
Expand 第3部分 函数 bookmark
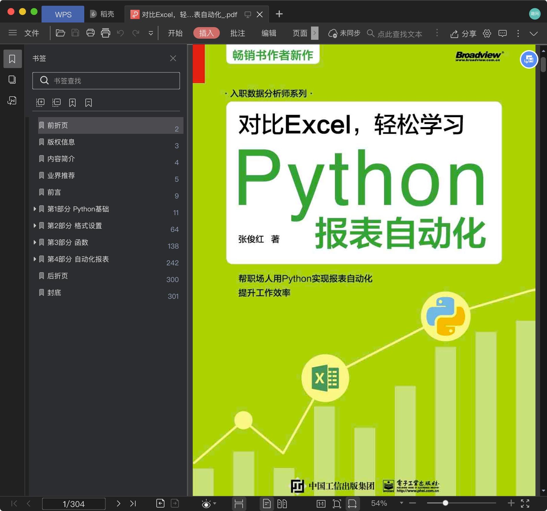point(35,243)
